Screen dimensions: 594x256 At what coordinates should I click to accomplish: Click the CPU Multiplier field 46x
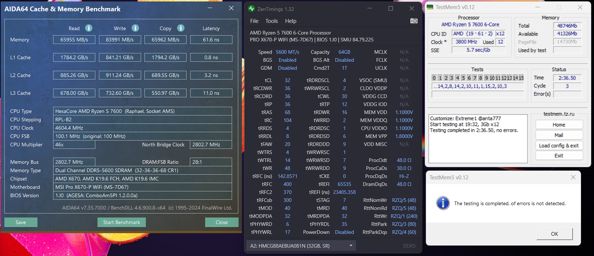coord(74,145)
